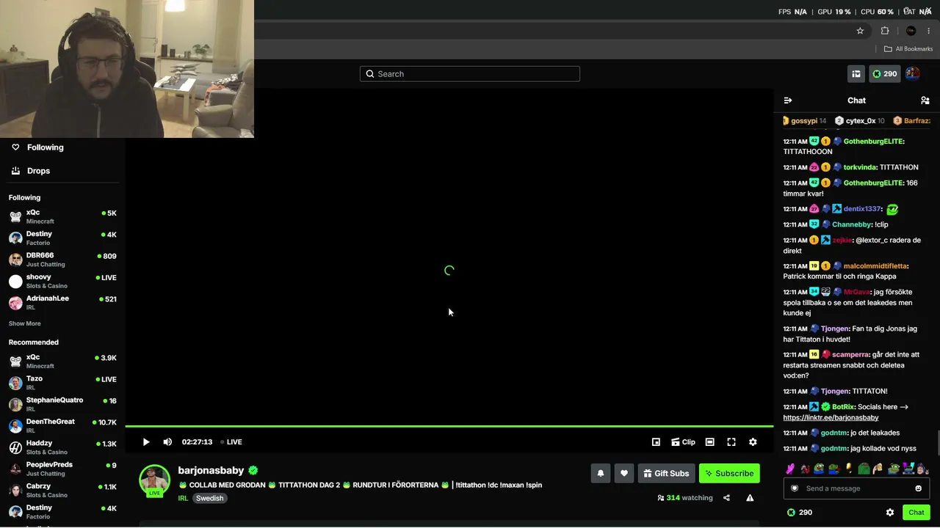
Task: Insert the pink first quick emote
Action: pyautogui.click(x=790, y=469)
